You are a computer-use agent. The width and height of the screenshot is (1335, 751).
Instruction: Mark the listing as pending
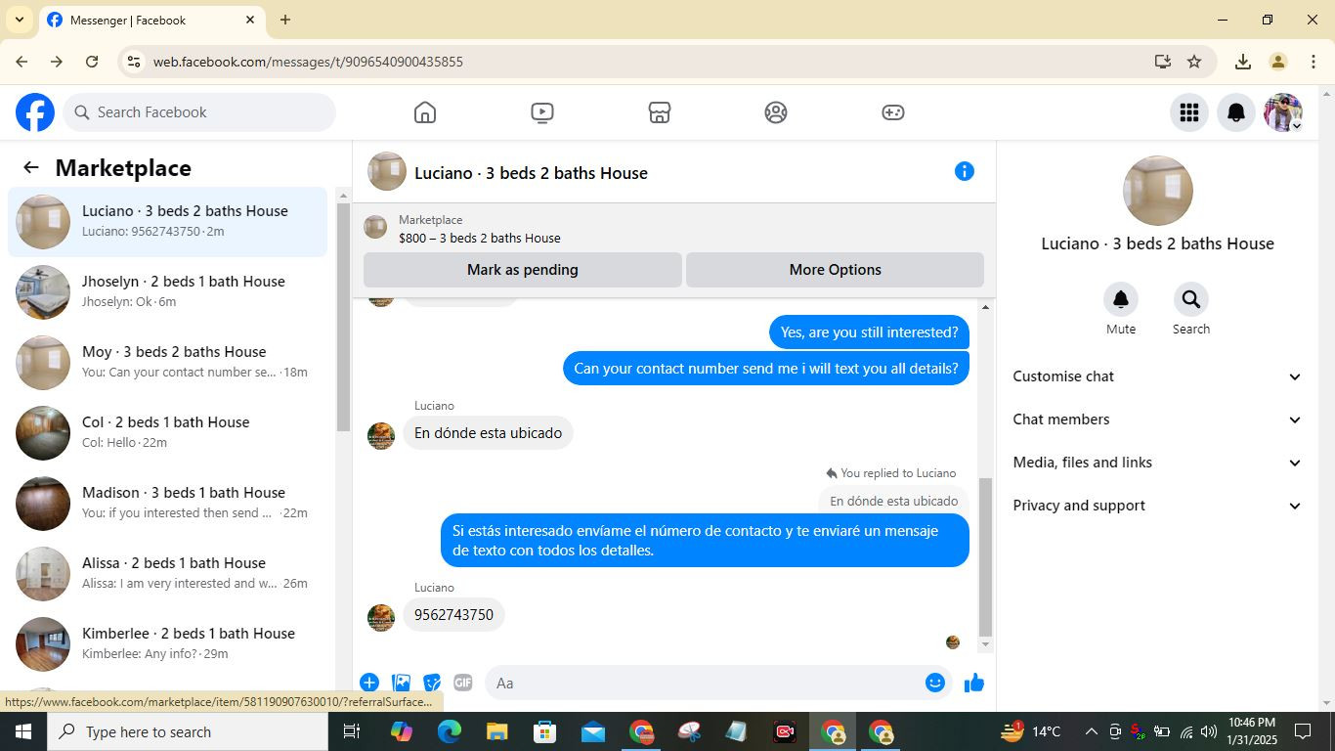[523, 270]
